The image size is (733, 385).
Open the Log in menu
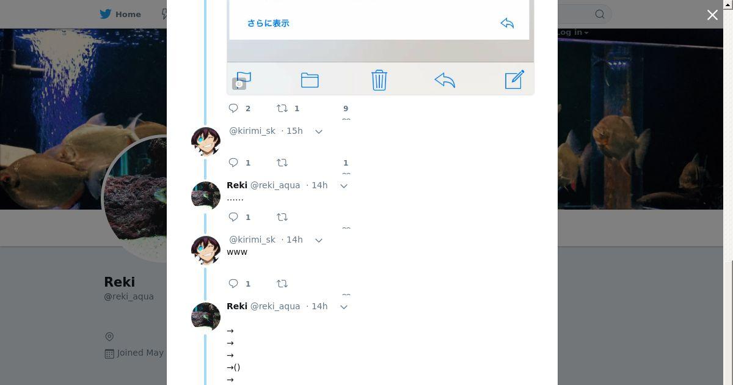(x=572, y=32)
